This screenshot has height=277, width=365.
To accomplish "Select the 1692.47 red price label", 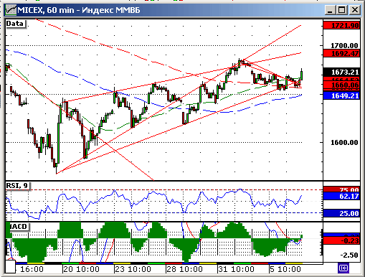I will coord(341,53).
